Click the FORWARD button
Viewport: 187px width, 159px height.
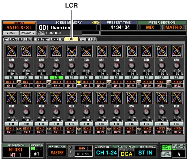pos(28,33)
